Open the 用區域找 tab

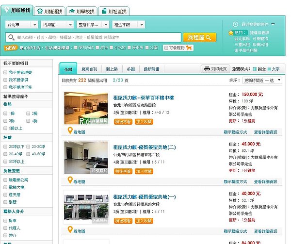[17, 10]
